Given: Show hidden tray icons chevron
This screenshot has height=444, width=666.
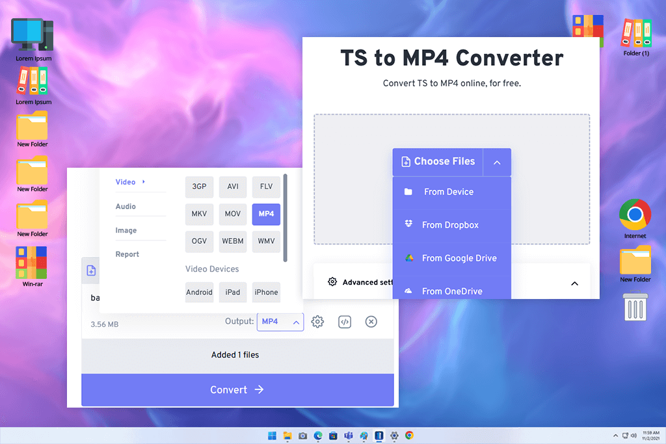Looking at the screenshot, I should [615, 436].
